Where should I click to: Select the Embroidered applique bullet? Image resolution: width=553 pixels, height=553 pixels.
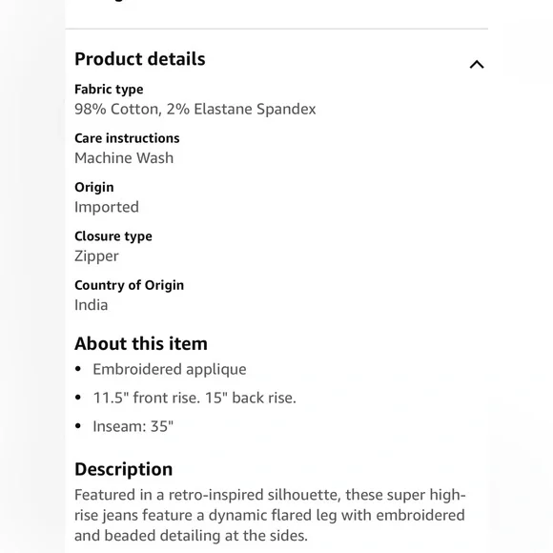coord(170,369)
